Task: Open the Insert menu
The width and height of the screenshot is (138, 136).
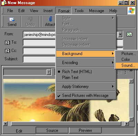Action: [x=48, y=11]
